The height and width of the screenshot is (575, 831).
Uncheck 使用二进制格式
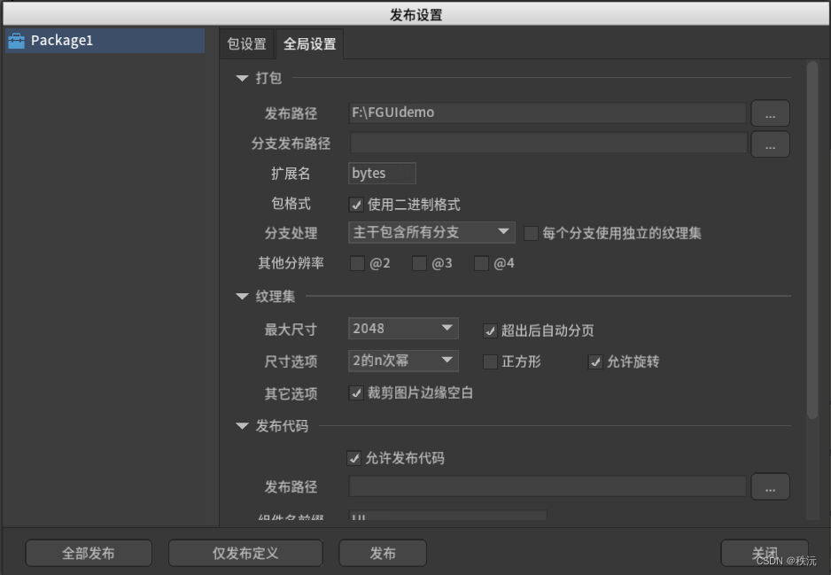(357, 204)
